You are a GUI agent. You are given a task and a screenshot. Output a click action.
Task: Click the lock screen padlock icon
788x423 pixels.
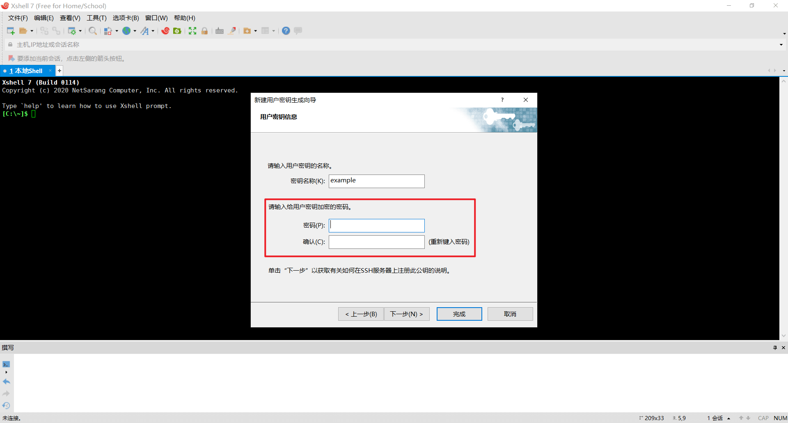[204, 31]
